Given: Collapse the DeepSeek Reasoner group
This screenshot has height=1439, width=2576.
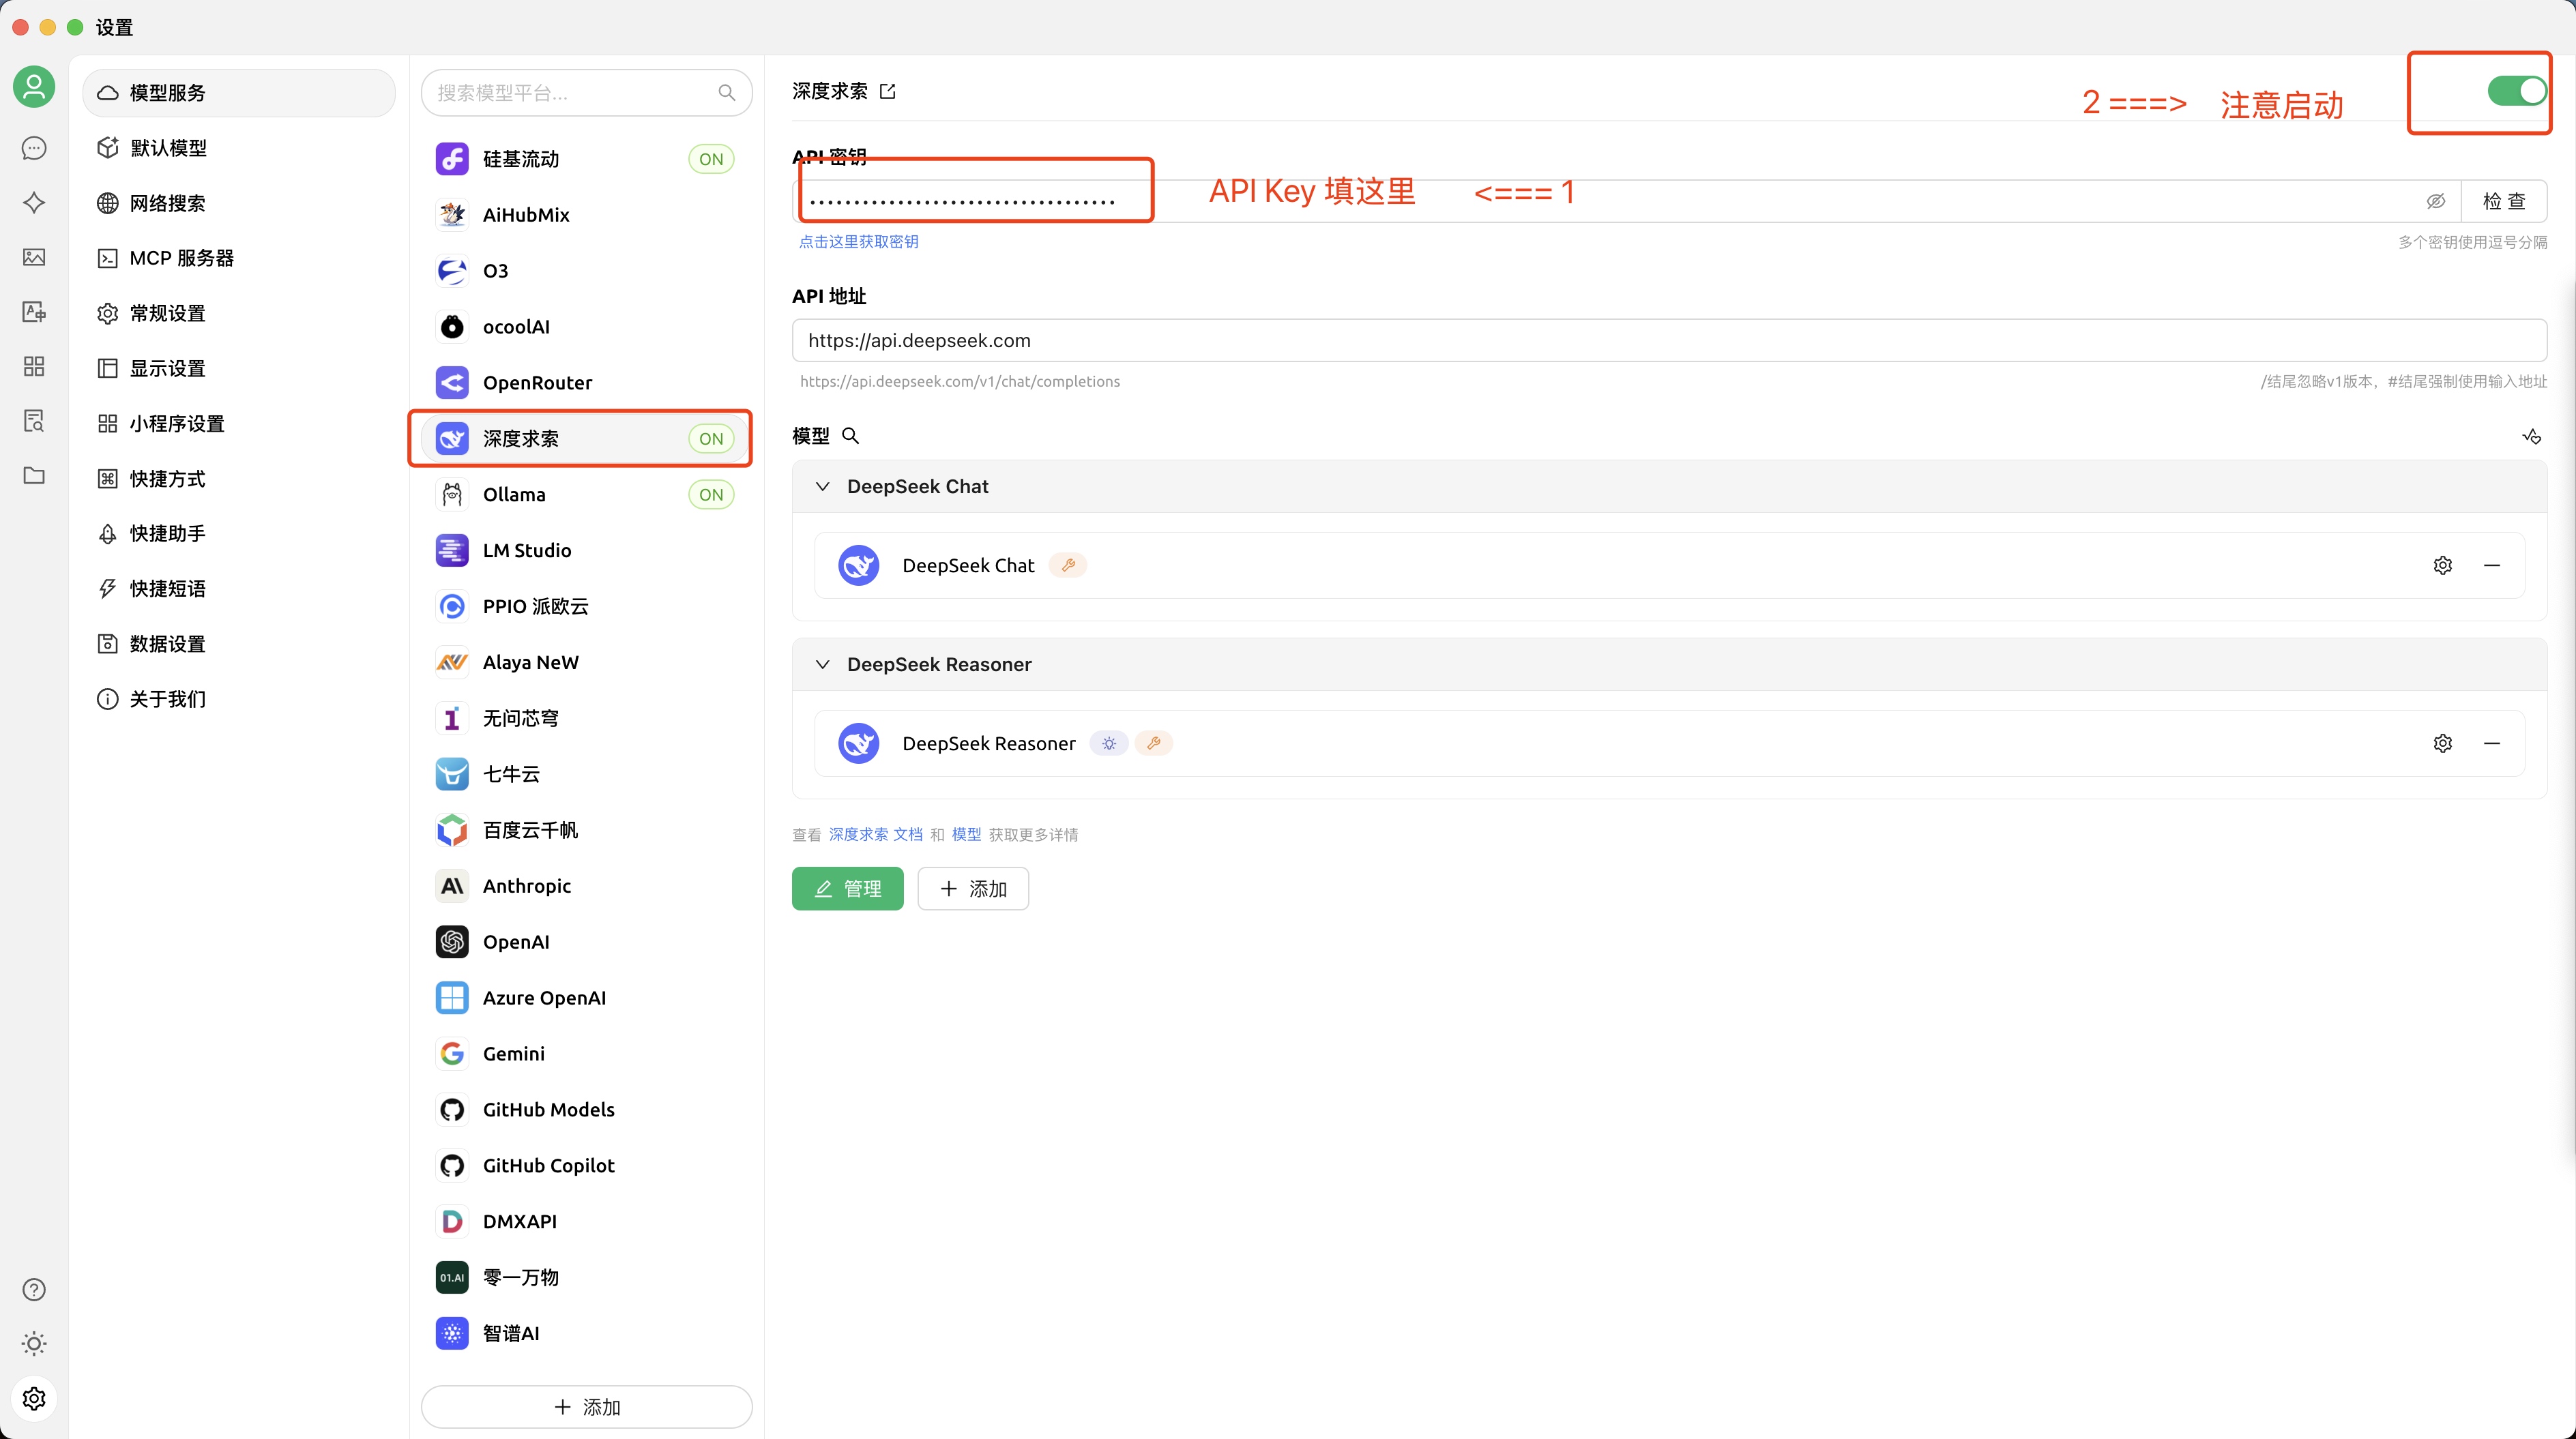Looking at the screenshot, I should (x=822, y=664).
